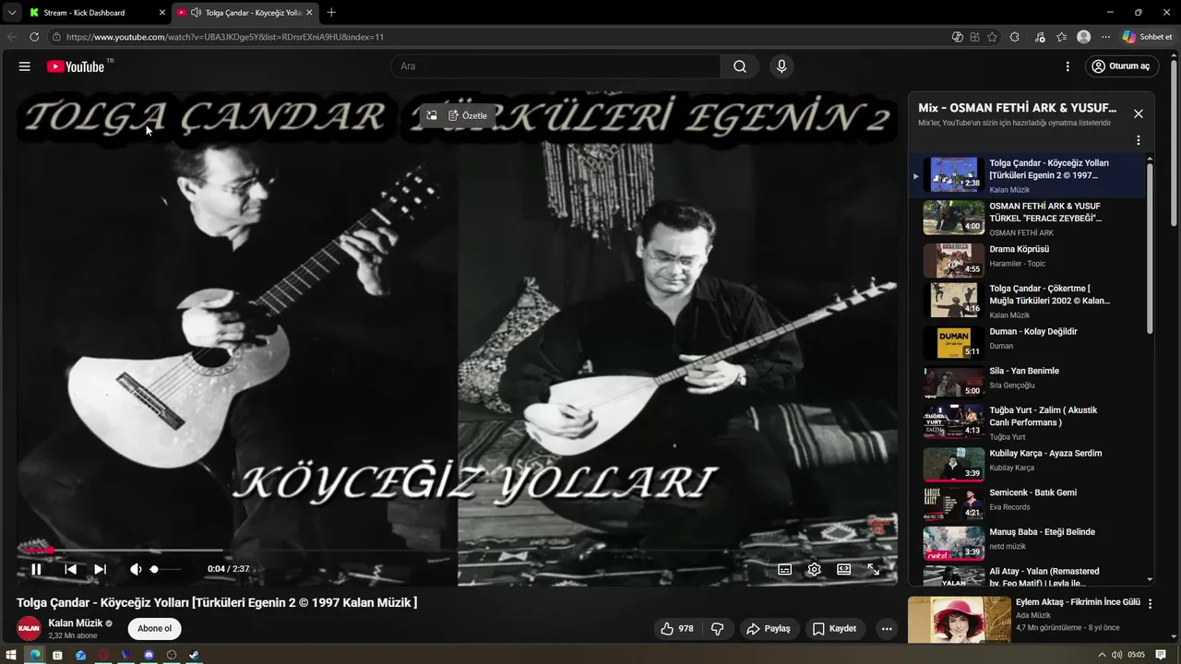Open Discord from the taskbar
The image size is (1181, 664).
click(149, 655)
